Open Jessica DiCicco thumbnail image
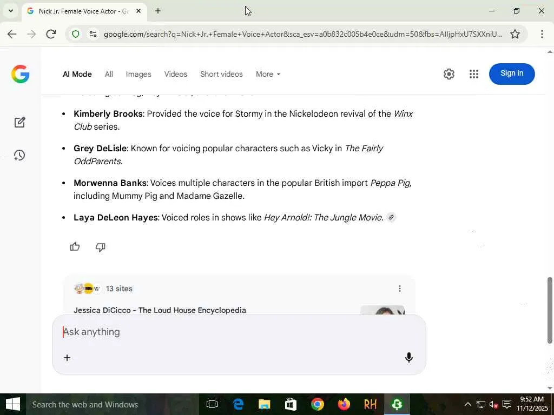 [382, 310]
